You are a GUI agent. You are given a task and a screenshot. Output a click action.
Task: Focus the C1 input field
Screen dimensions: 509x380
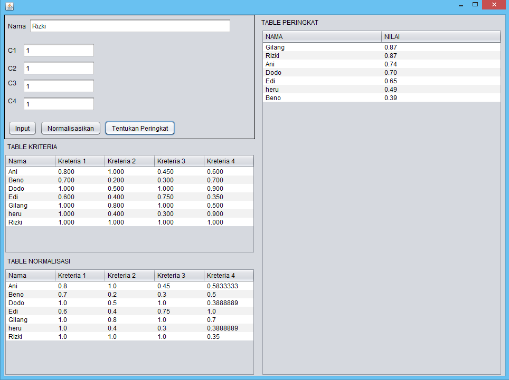(x=59, y=50)
